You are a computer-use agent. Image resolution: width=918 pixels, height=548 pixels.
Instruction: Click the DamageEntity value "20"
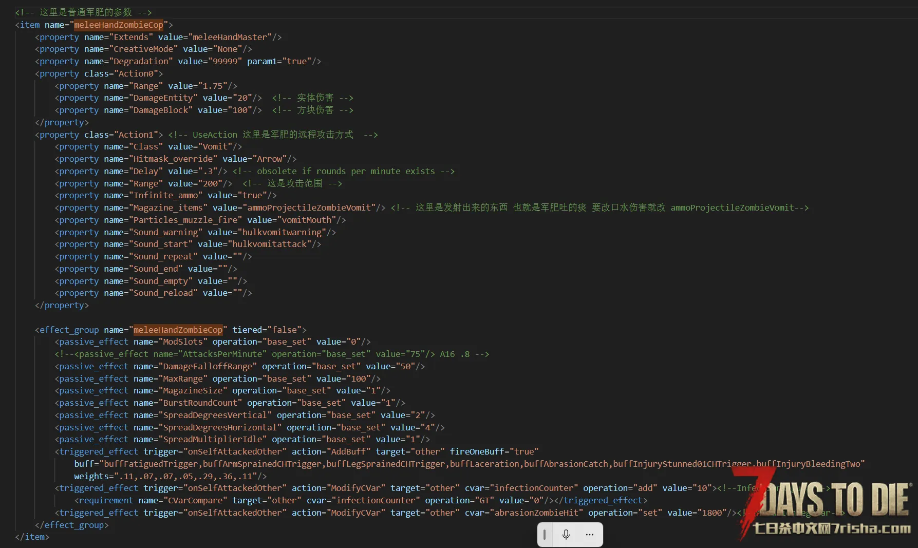point(242,98)
